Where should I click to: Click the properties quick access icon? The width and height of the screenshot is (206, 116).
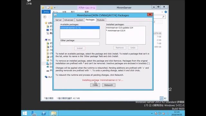pyautogui.click(x=48, y=7)
